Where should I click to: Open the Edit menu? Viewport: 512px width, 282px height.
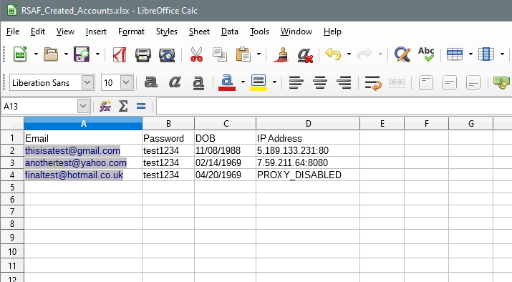coord(38,31)
